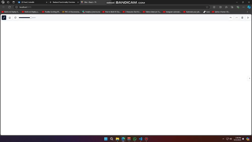The width and height of the screenshot is (252, 142).
Task: Open 'Automate your job...' bookmark
Action: (x=192, y=12)
